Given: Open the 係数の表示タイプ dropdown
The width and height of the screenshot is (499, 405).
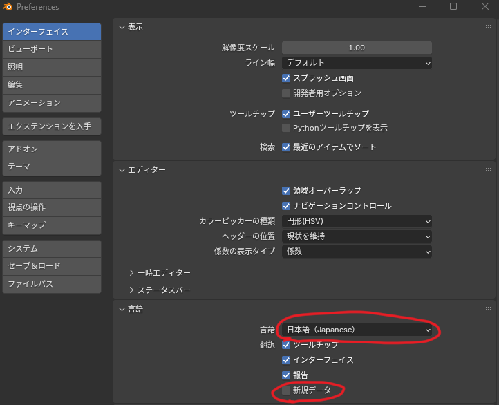Looking at the screenshot, I should (x=357, y=252).
